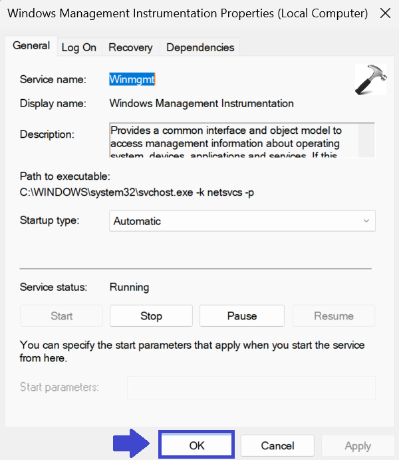Confirm with the OK button
This screenshot has height=460, width=399.
pyautogui.click(x=197, y=445)
